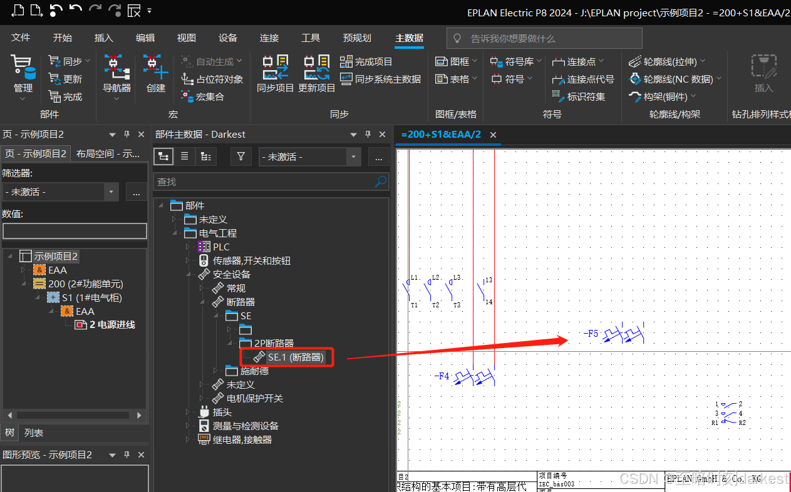Click the 数值 input field

click(75, 231)
